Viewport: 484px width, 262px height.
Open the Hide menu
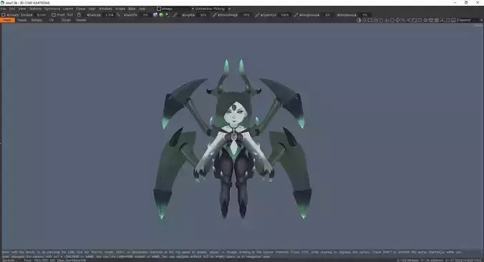pyautogui.click(x=92, y=9)
